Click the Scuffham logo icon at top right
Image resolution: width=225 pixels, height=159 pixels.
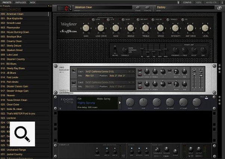point(219,8)
